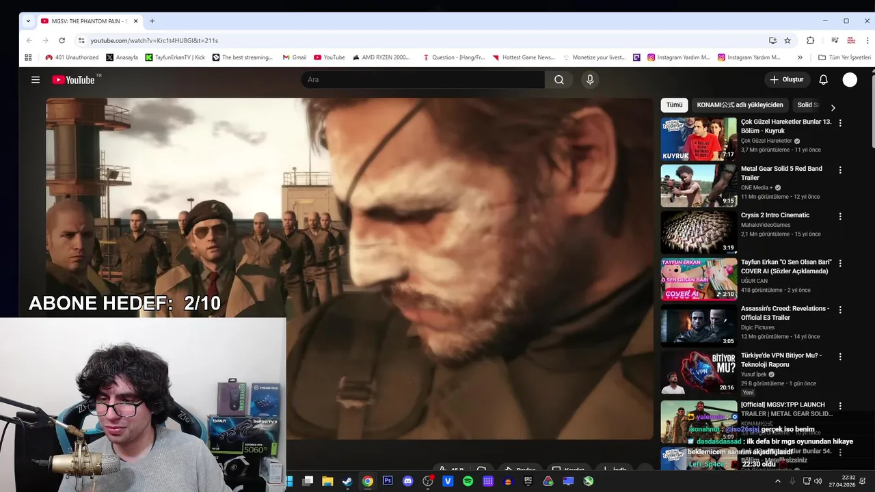Click the Oluştur create button
The image size is (875, 492).
pyautogui.click(x=787, y=80)
